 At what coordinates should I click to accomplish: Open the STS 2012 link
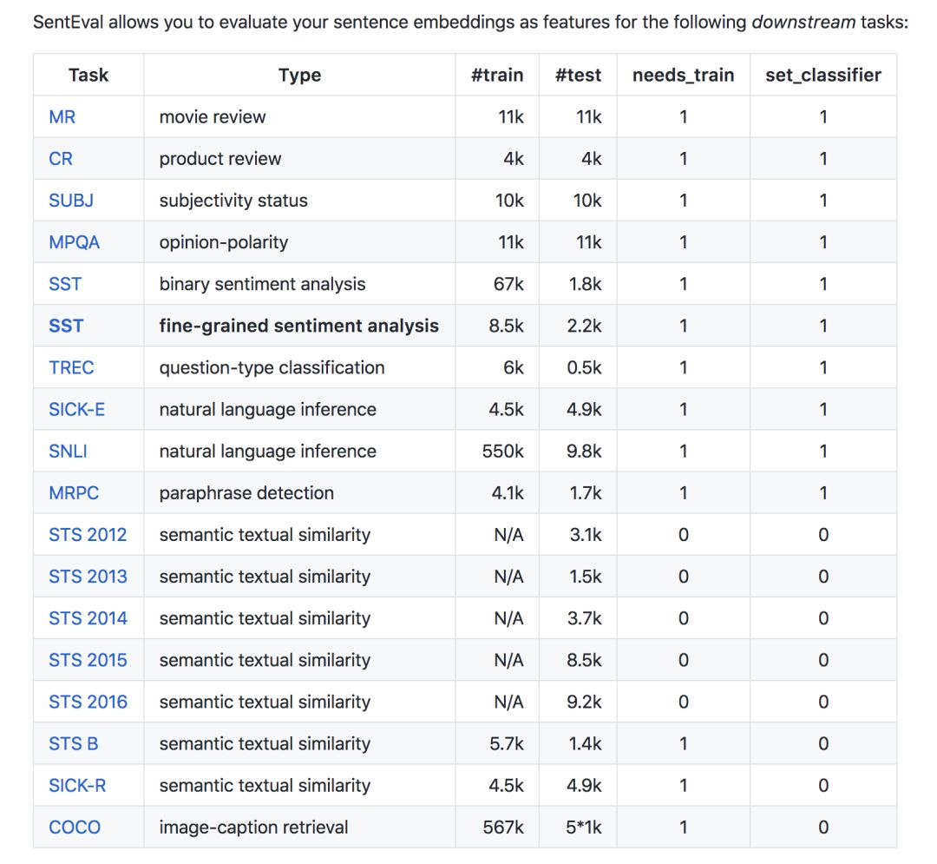[x=88, y=535]
